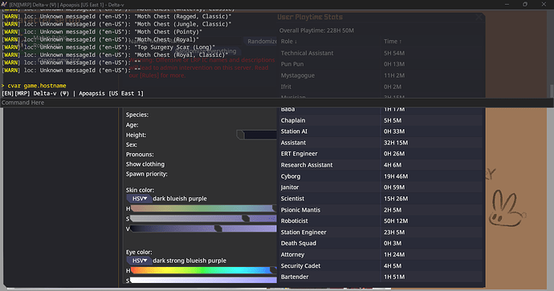
Task: Select the Security Cadet role row
Action: [x=381, y=265]
